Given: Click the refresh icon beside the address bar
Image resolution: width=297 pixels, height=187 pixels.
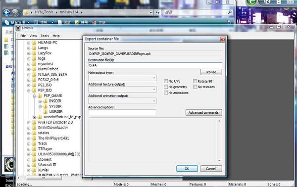Looking at the screenshot, I should click(157, 13).
